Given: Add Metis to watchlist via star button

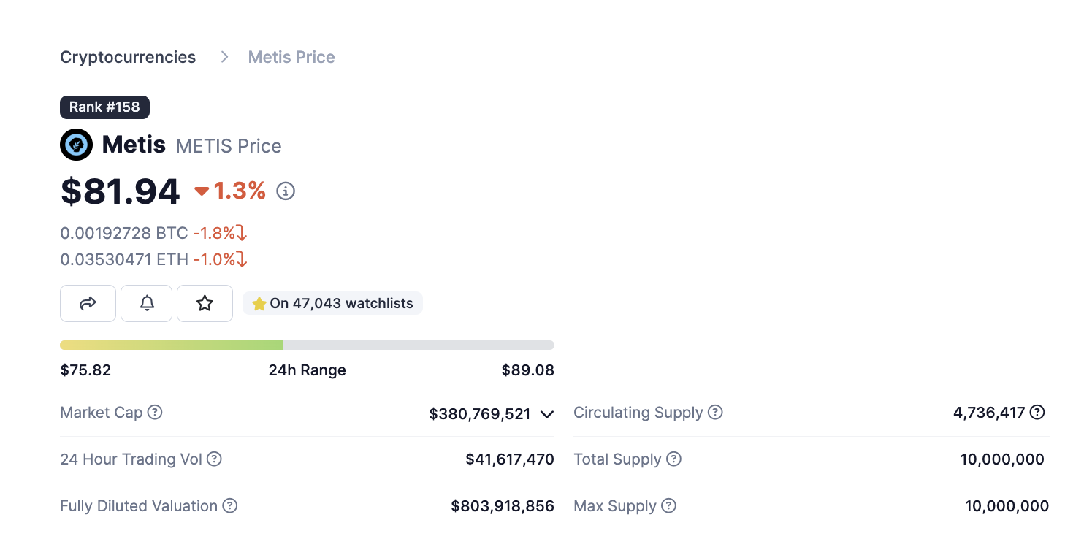Looking at the screenshot, I should point(205,303).
